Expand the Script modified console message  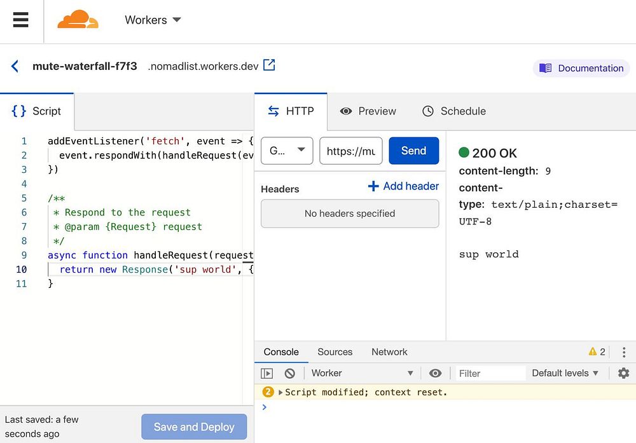point(280,392)
